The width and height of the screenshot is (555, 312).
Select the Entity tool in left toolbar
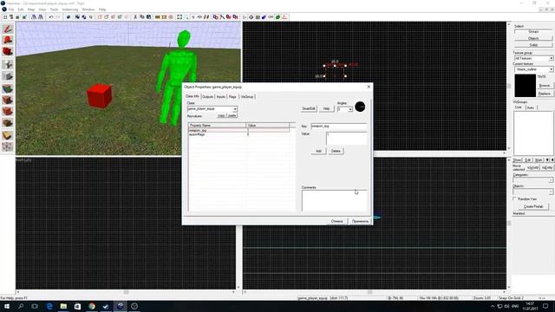coord(8,64)
